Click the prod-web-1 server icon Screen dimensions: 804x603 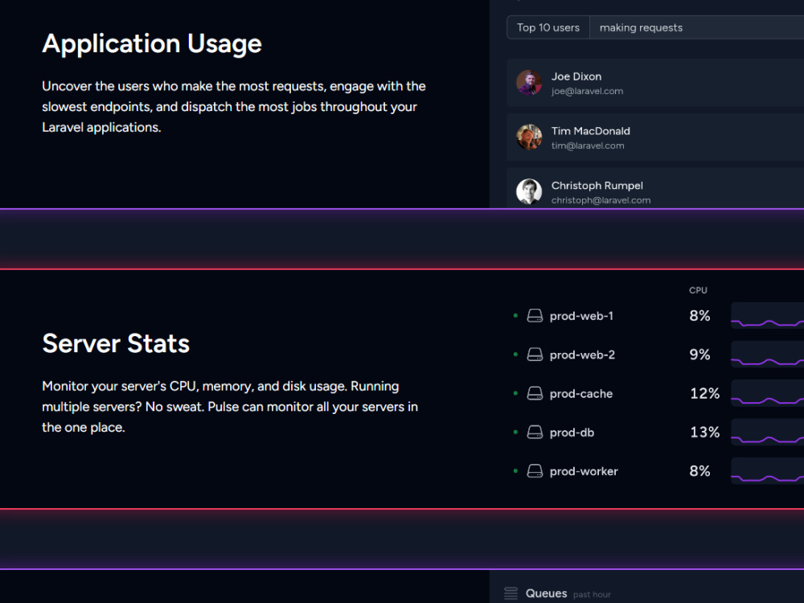tap(535, 316)
